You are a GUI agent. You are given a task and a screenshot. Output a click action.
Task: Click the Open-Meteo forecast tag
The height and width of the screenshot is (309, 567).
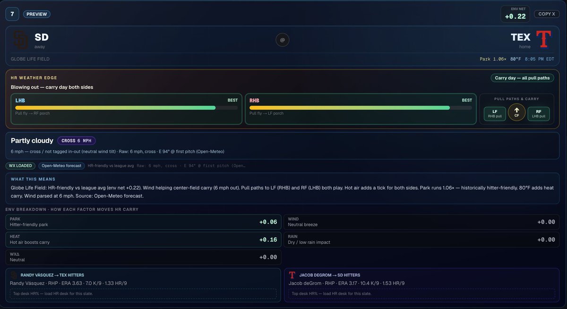pyautogui.click(x=62, y=166)
